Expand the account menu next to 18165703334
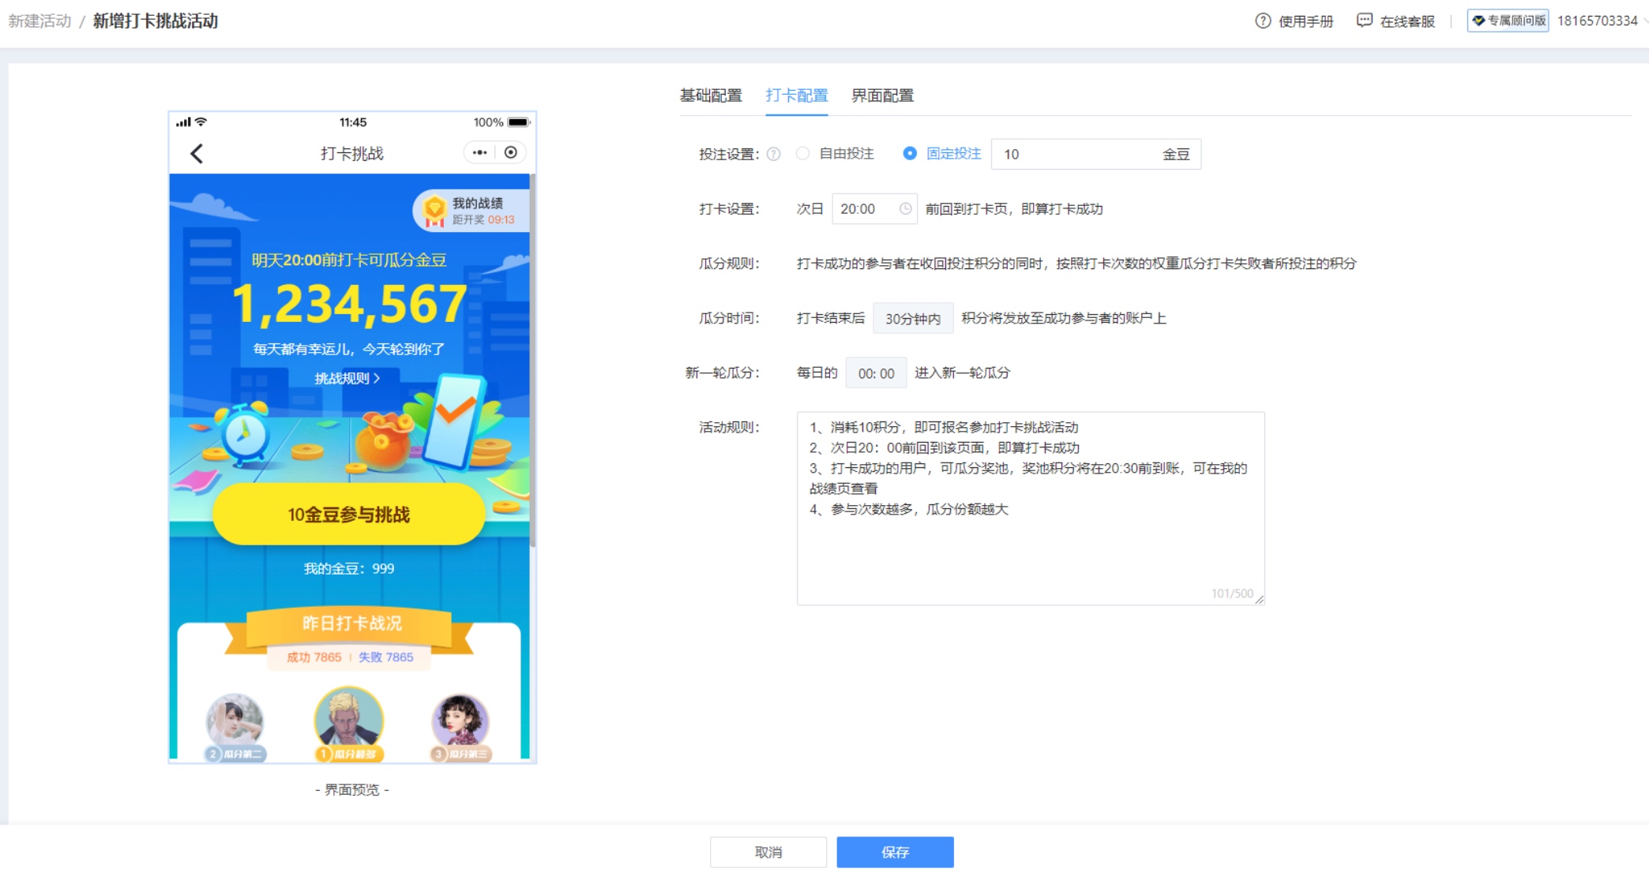1649x876 pixels. coord(1644,21)
